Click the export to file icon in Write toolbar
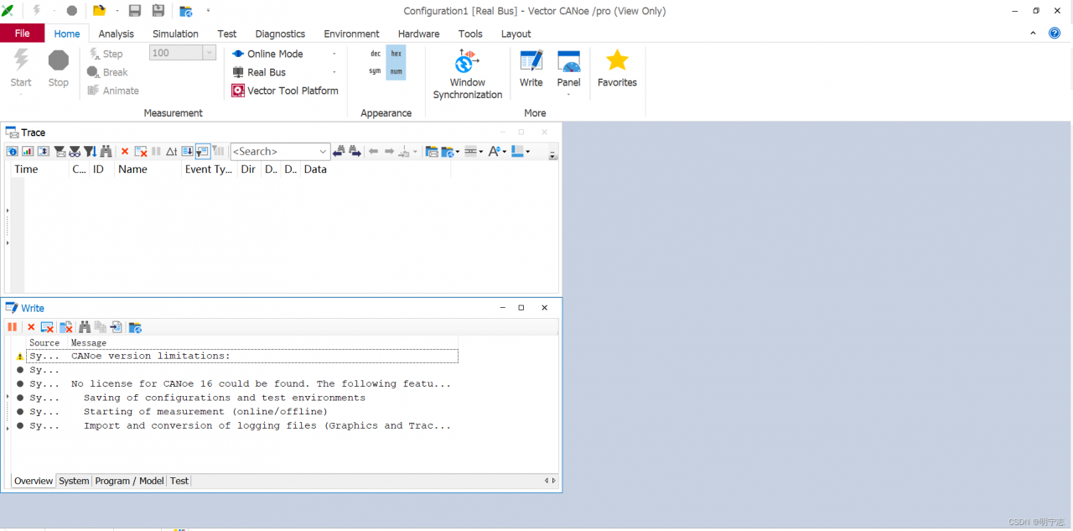Image resolution: width=1073 pixels, height=531 pixels. (x=117, y=327)
